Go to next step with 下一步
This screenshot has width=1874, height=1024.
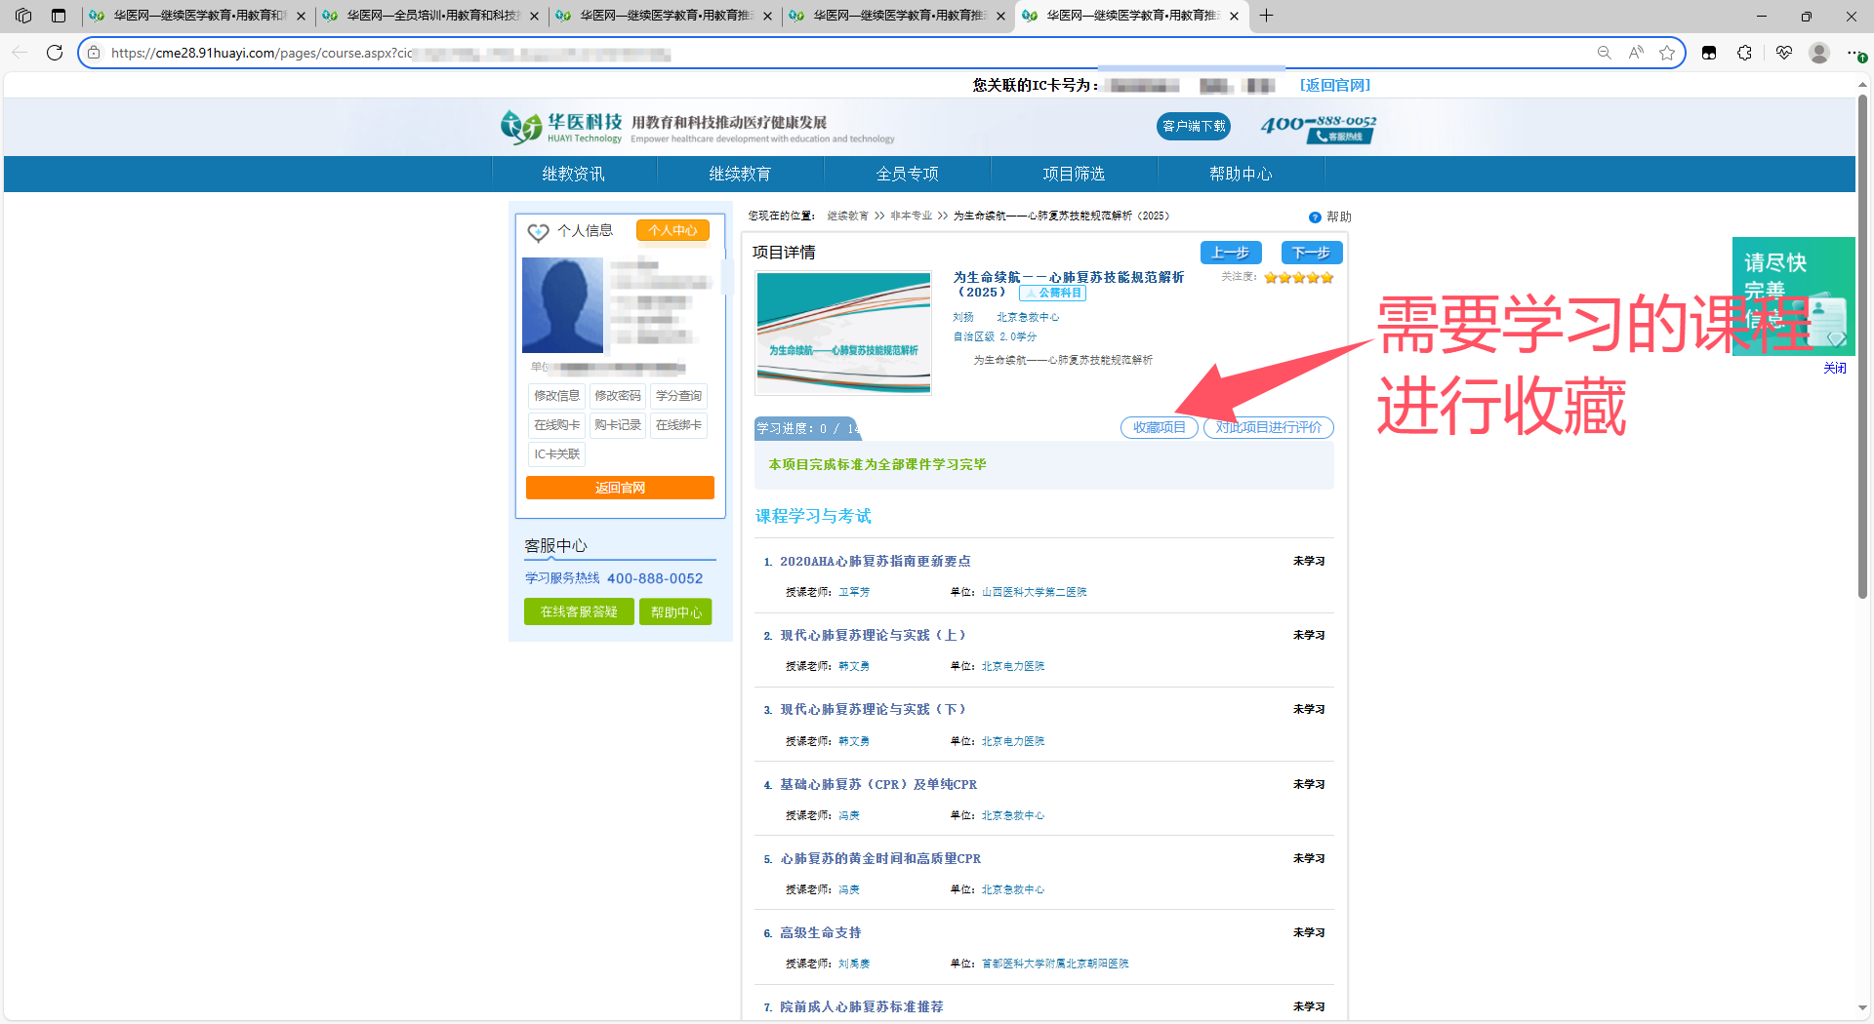pos(1311,253)
